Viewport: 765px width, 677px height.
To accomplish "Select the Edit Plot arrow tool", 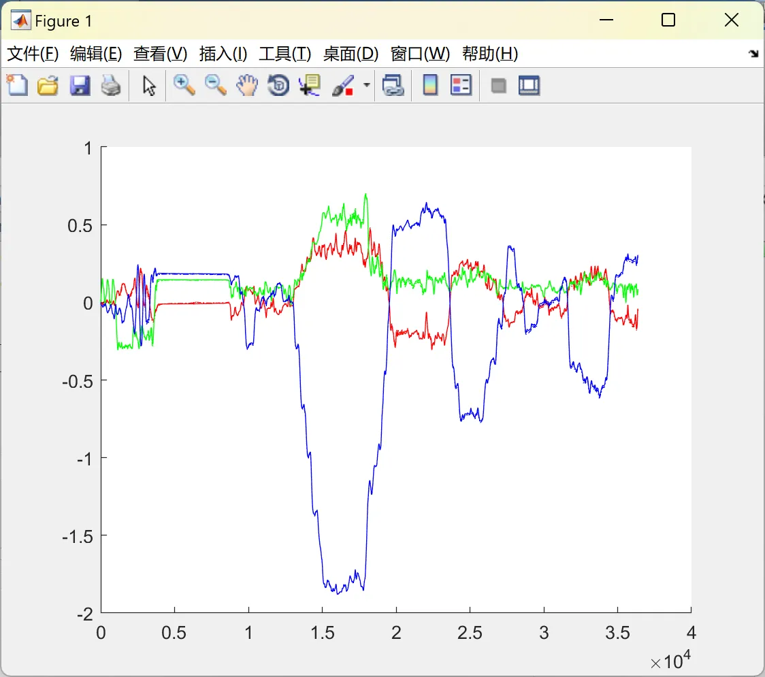I will pyautogui.click(x=149, y=85).
